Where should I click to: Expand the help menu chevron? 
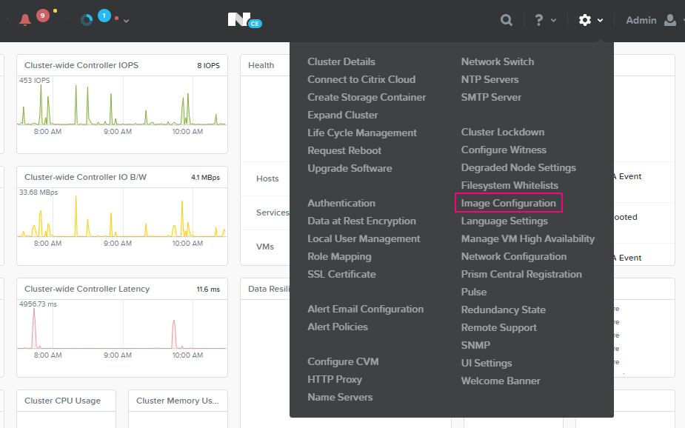click(554, 21)
